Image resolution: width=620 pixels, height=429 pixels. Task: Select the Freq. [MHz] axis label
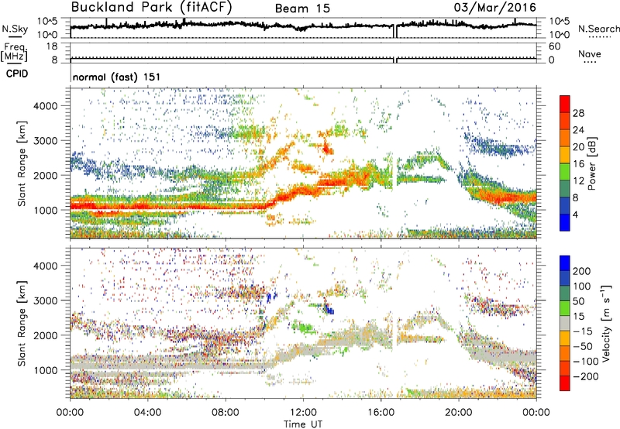[14, 52]
